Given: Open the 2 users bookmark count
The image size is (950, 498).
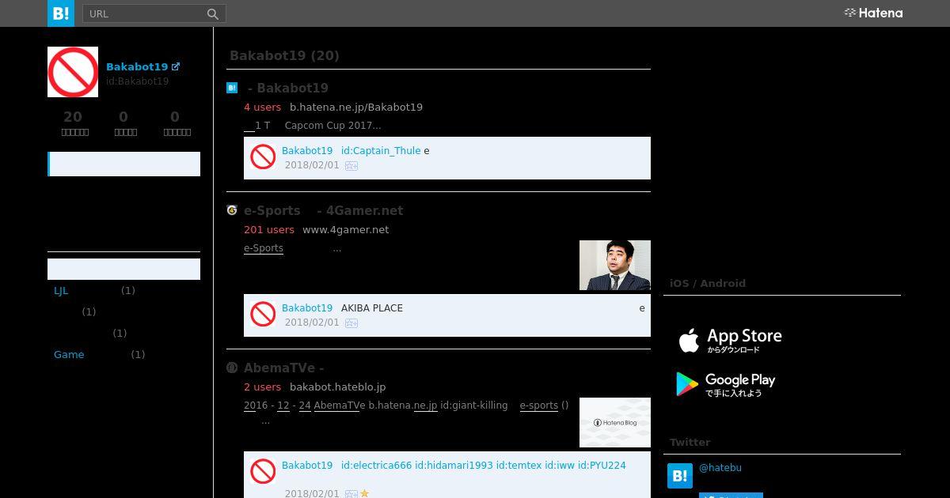Looking at the screenshot, I should (262, 387).
